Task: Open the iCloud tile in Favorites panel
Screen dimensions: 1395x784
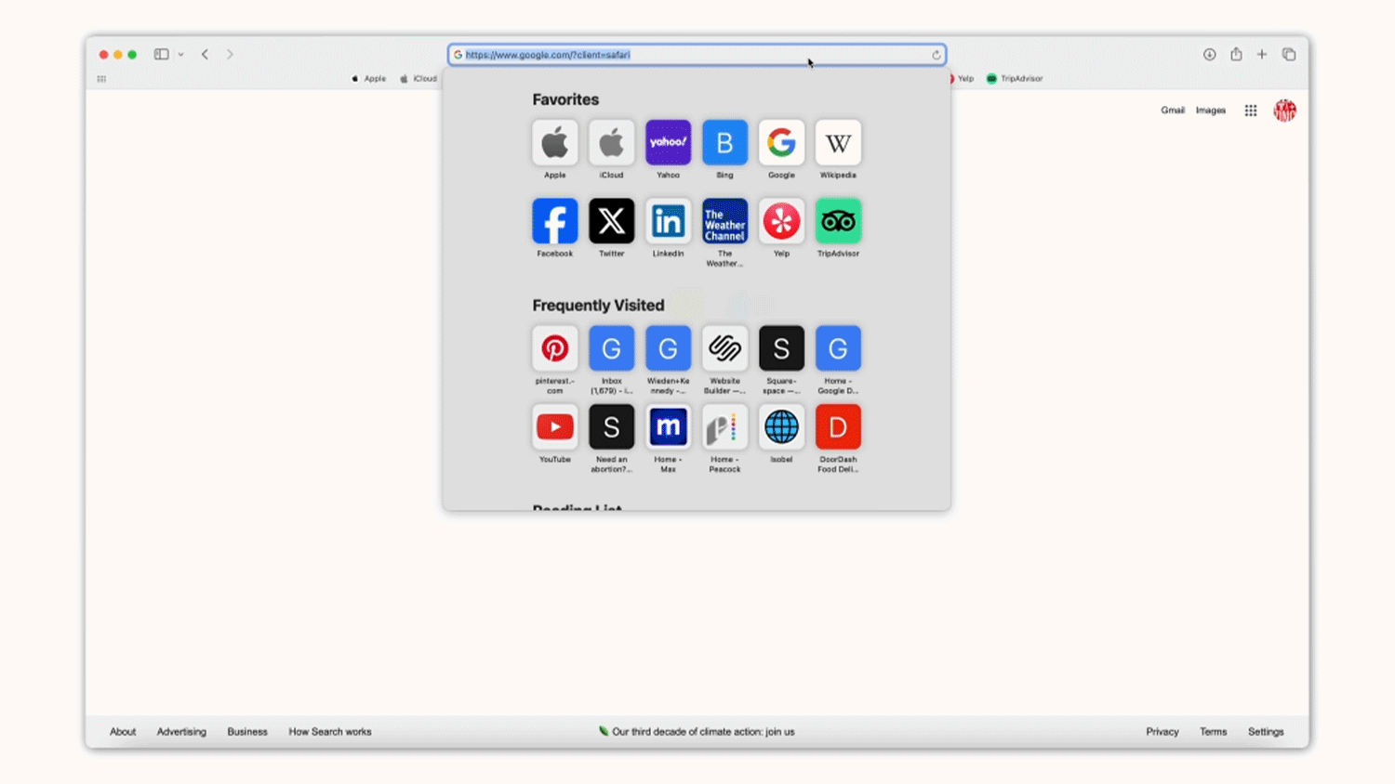Action: click(x=612, y=143)
